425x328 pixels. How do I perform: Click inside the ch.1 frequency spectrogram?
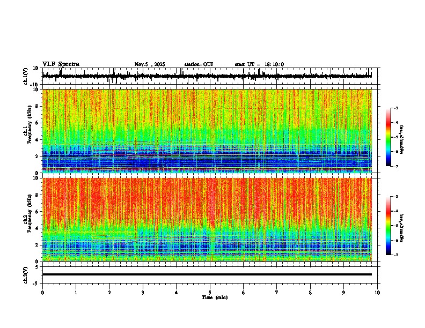pyautogui.click(x=207, y=131)
